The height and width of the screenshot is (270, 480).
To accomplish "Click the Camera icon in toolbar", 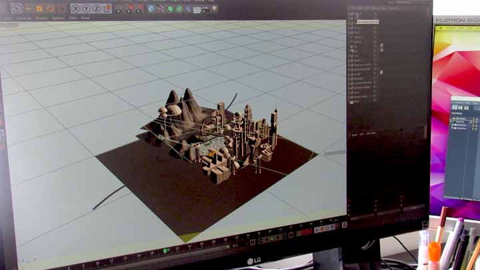I will [205, 9].
